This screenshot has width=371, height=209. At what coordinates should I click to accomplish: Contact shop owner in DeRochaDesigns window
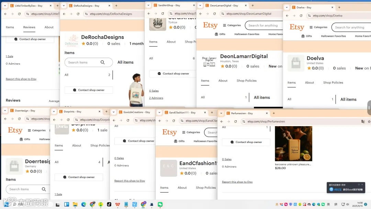coord(89,90)
